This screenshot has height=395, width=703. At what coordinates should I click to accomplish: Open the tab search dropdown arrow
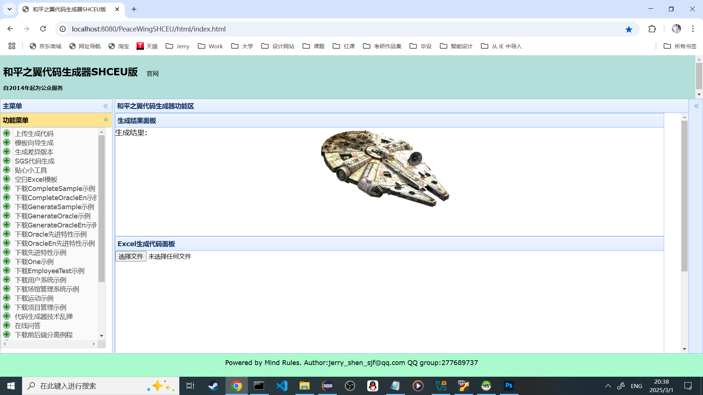[10, 9]
